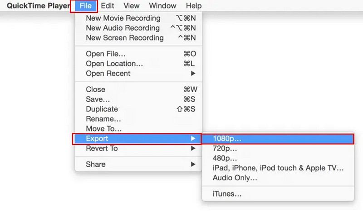
Task: Select Open Location… option
Action: pyautogui.click(x=114, y=64)
